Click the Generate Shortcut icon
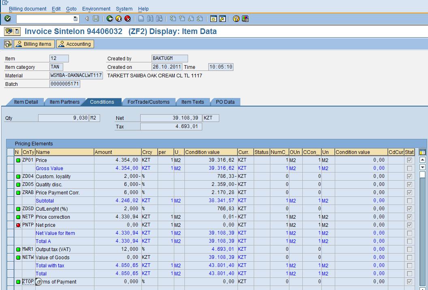 click(223, 19)
